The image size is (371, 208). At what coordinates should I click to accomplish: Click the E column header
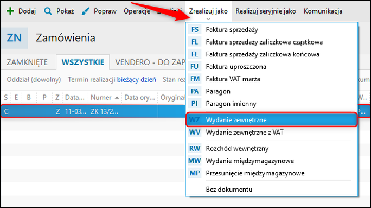16,97
